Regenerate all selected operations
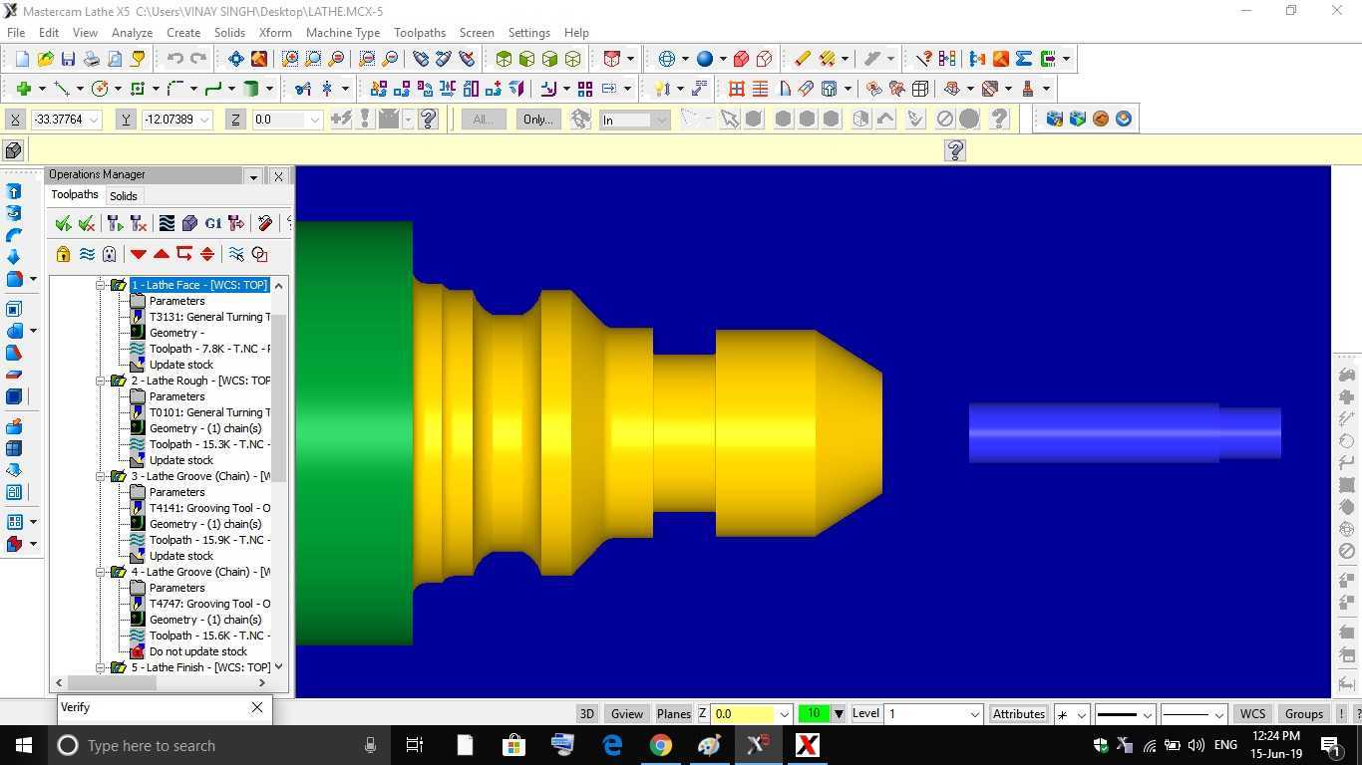 coord(115,223)
